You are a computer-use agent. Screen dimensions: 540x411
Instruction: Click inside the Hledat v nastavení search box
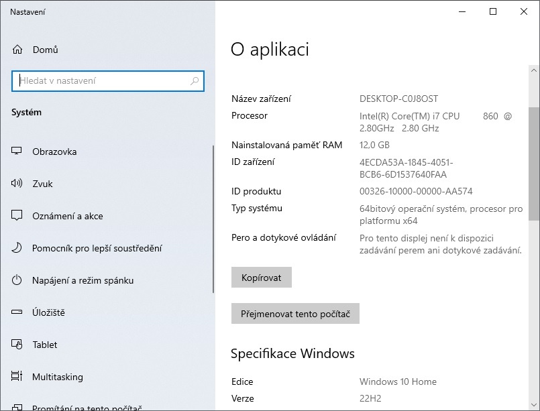coord(101,81)
